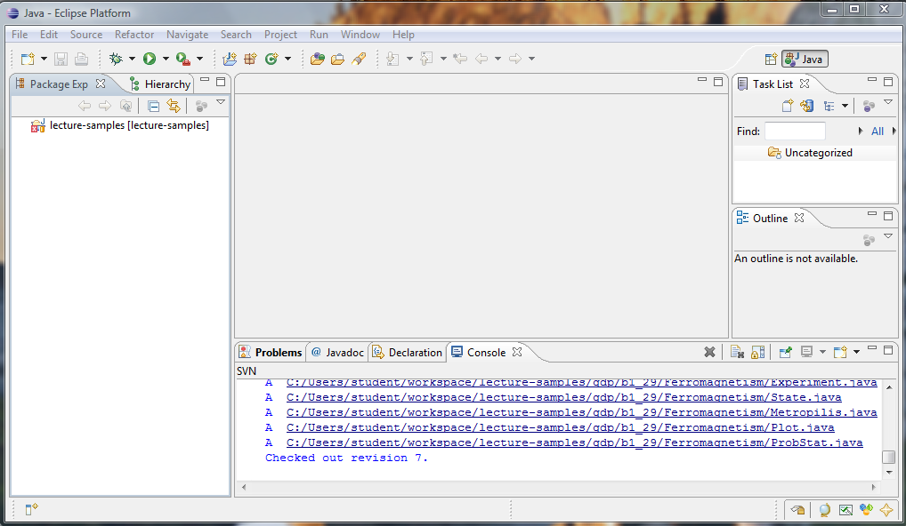This screenshot has width=906, height=526.
Task: Toggle the Task List presentation icon
Action: [829, 106]
